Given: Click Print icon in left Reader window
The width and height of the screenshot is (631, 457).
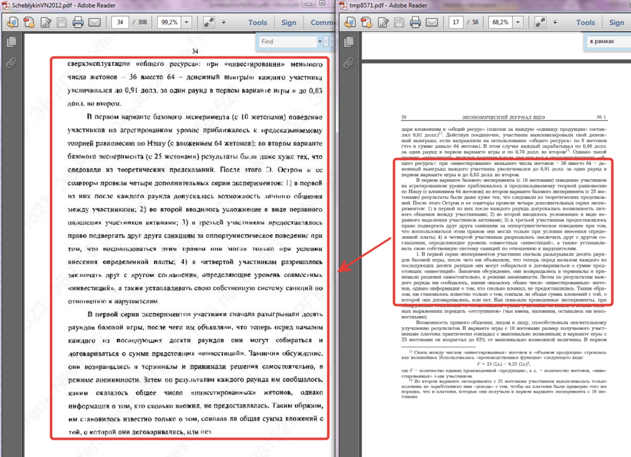Looking at the screenshot, I should pos(78,22).
